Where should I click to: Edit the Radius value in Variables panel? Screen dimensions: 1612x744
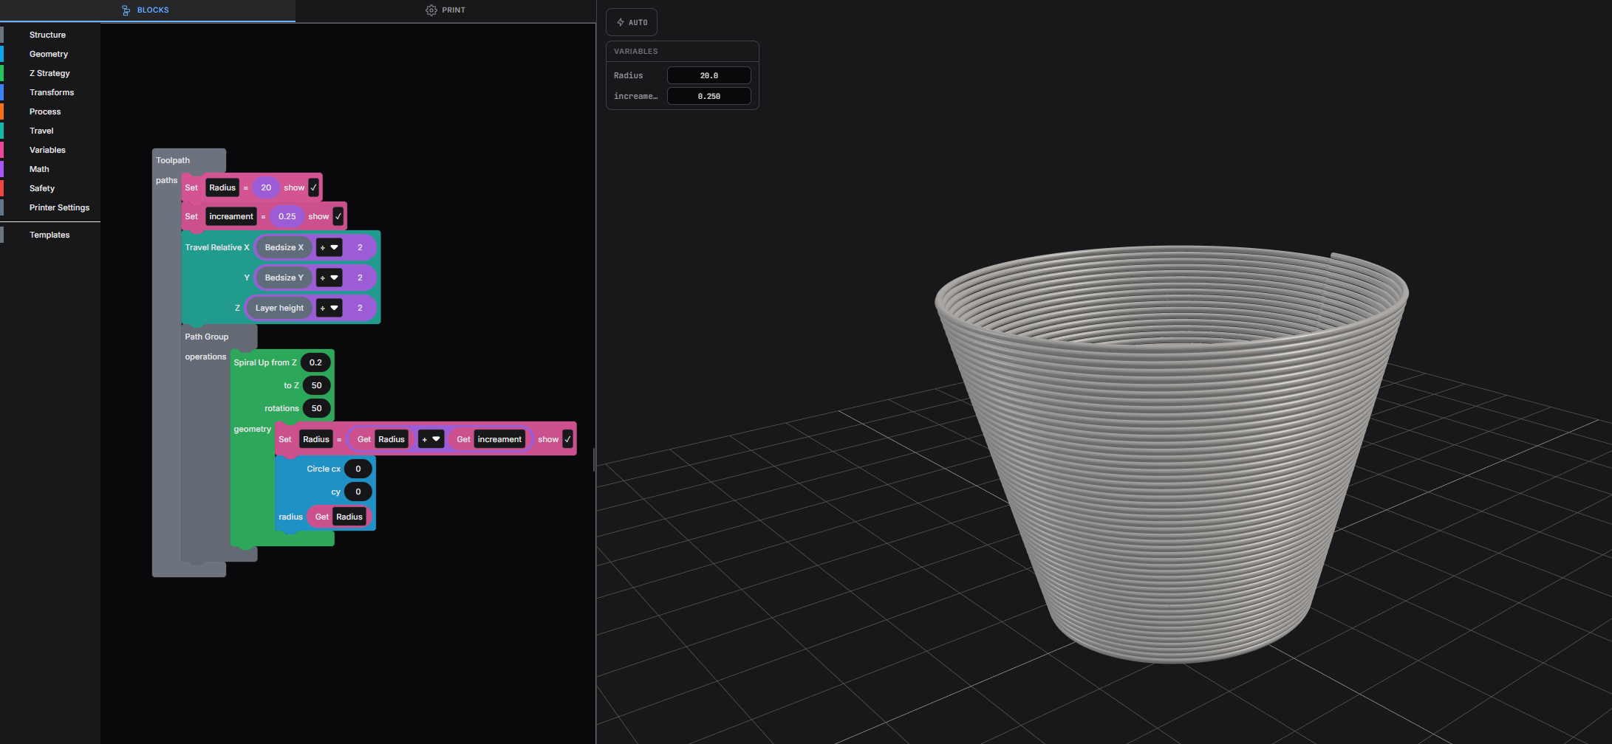(708, 75)
